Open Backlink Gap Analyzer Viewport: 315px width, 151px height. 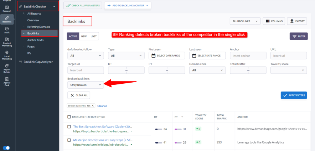coord(38,62)
